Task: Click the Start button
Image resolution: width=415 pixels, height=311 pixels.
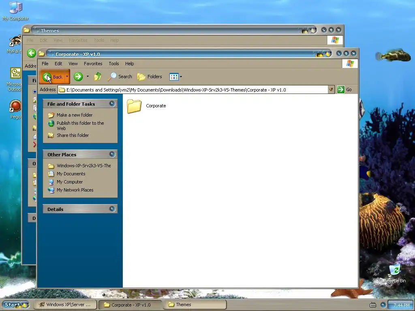Action: pos(15,305)
